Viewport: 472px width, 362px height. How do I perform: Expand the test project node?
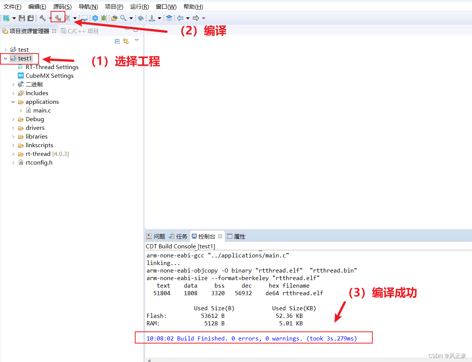6,49
